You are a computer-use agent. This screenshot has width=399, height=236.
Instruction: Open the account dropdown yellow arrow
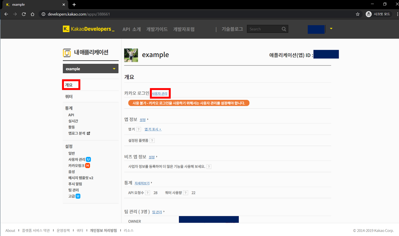coord(331,29)
